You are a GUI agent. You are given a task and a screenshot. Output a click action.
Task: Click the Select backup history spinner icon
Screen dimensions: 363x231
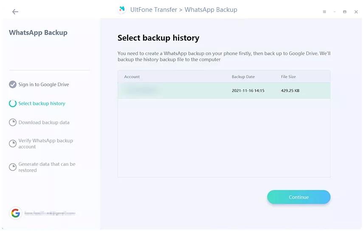tap(13, 104)
